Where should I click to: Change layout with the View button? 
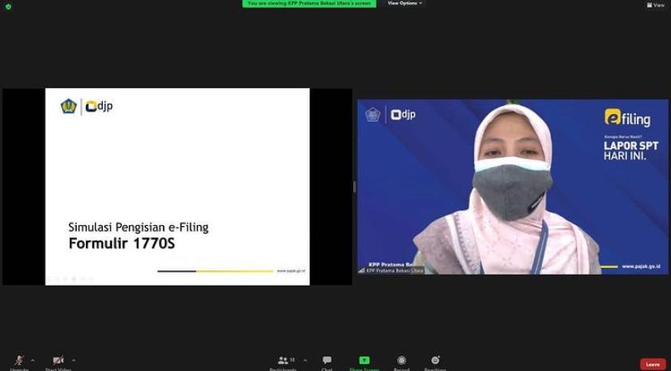(x=656, y=5)
